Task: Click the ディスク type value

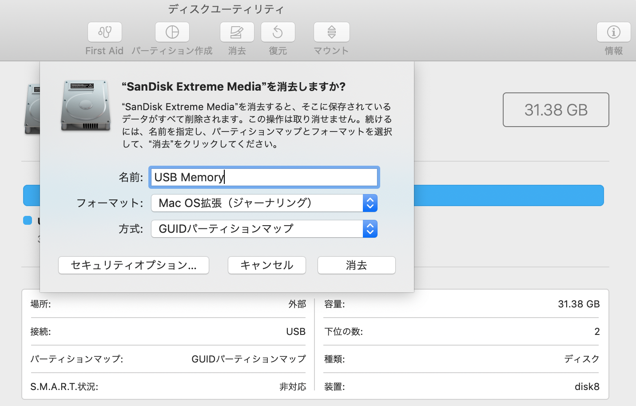Action: point(582,359)
